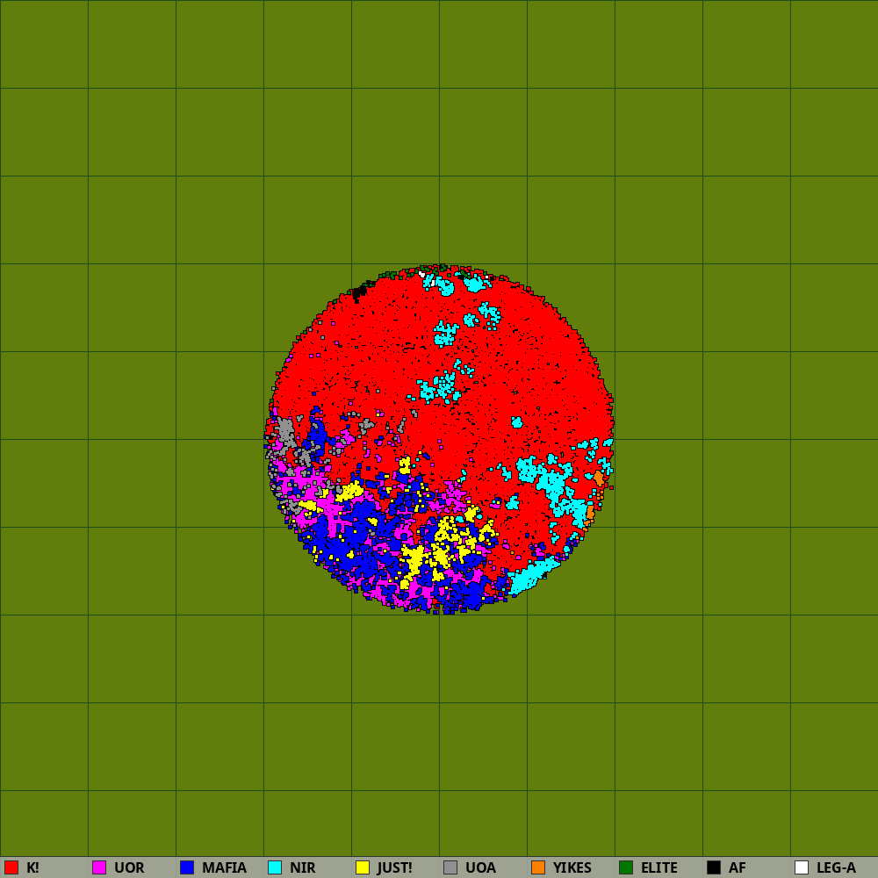Select the green ELITE legend swatch
Screen dimensions: 878x878
tap(626, 867)
